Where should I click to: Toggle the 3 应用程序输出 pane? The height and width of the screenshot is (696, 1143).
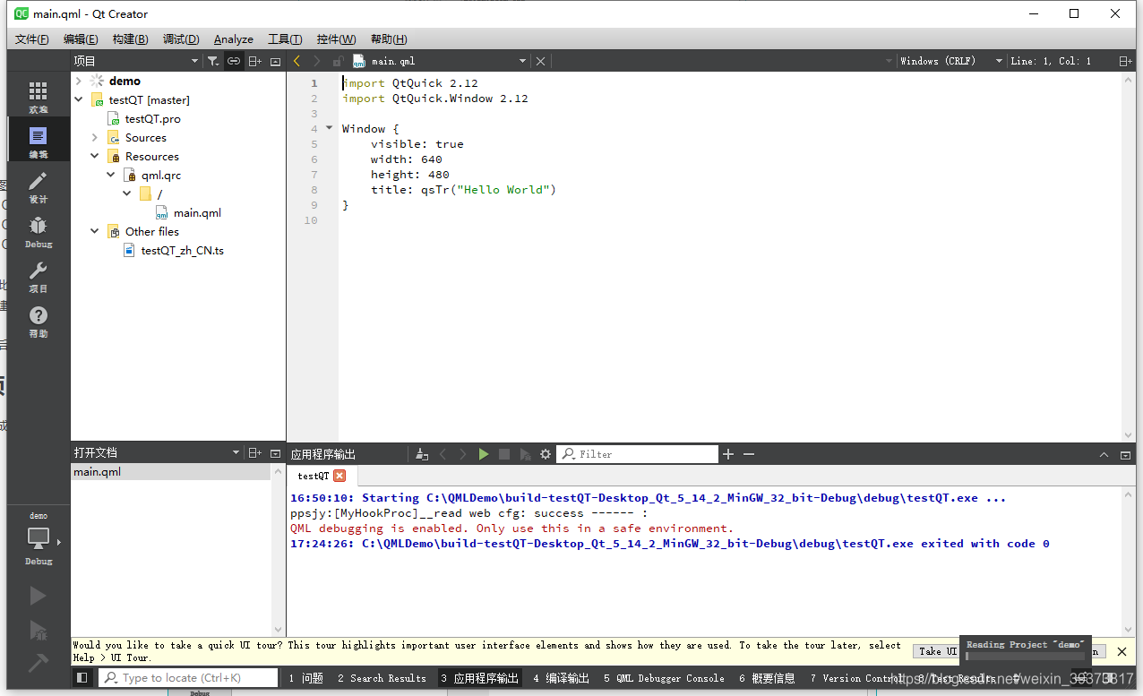[480, 678]
